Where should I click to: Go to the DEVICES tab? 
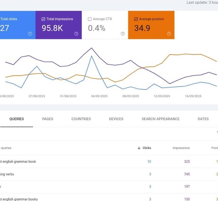[x=116, y=119]
